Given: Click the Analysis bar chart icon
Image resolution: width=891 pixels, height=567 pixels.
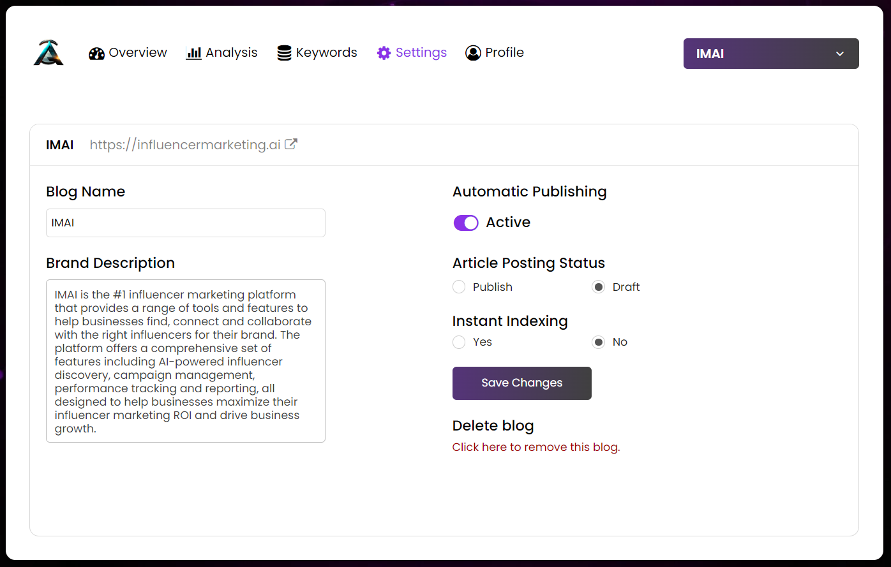Looking at the screenshot, I should [x=193, y=54].
